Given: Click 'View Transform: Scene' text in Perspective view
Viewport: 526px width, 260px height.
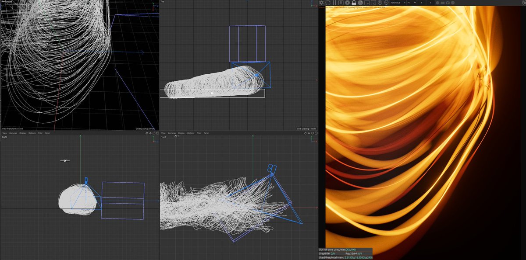Looking at the screenshot, I should (x=13, y=129).
